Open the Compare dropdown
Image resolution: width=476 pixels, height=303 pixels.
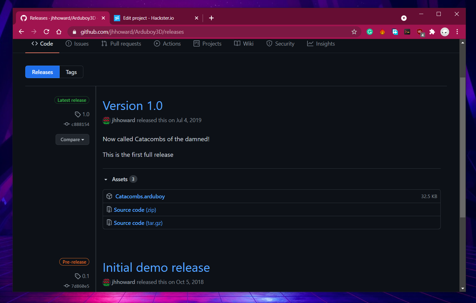point(72,140)
